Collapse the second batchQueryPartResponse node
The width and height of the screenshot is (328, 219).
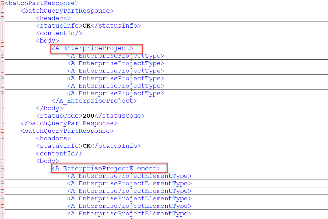[x=3, y=131]
